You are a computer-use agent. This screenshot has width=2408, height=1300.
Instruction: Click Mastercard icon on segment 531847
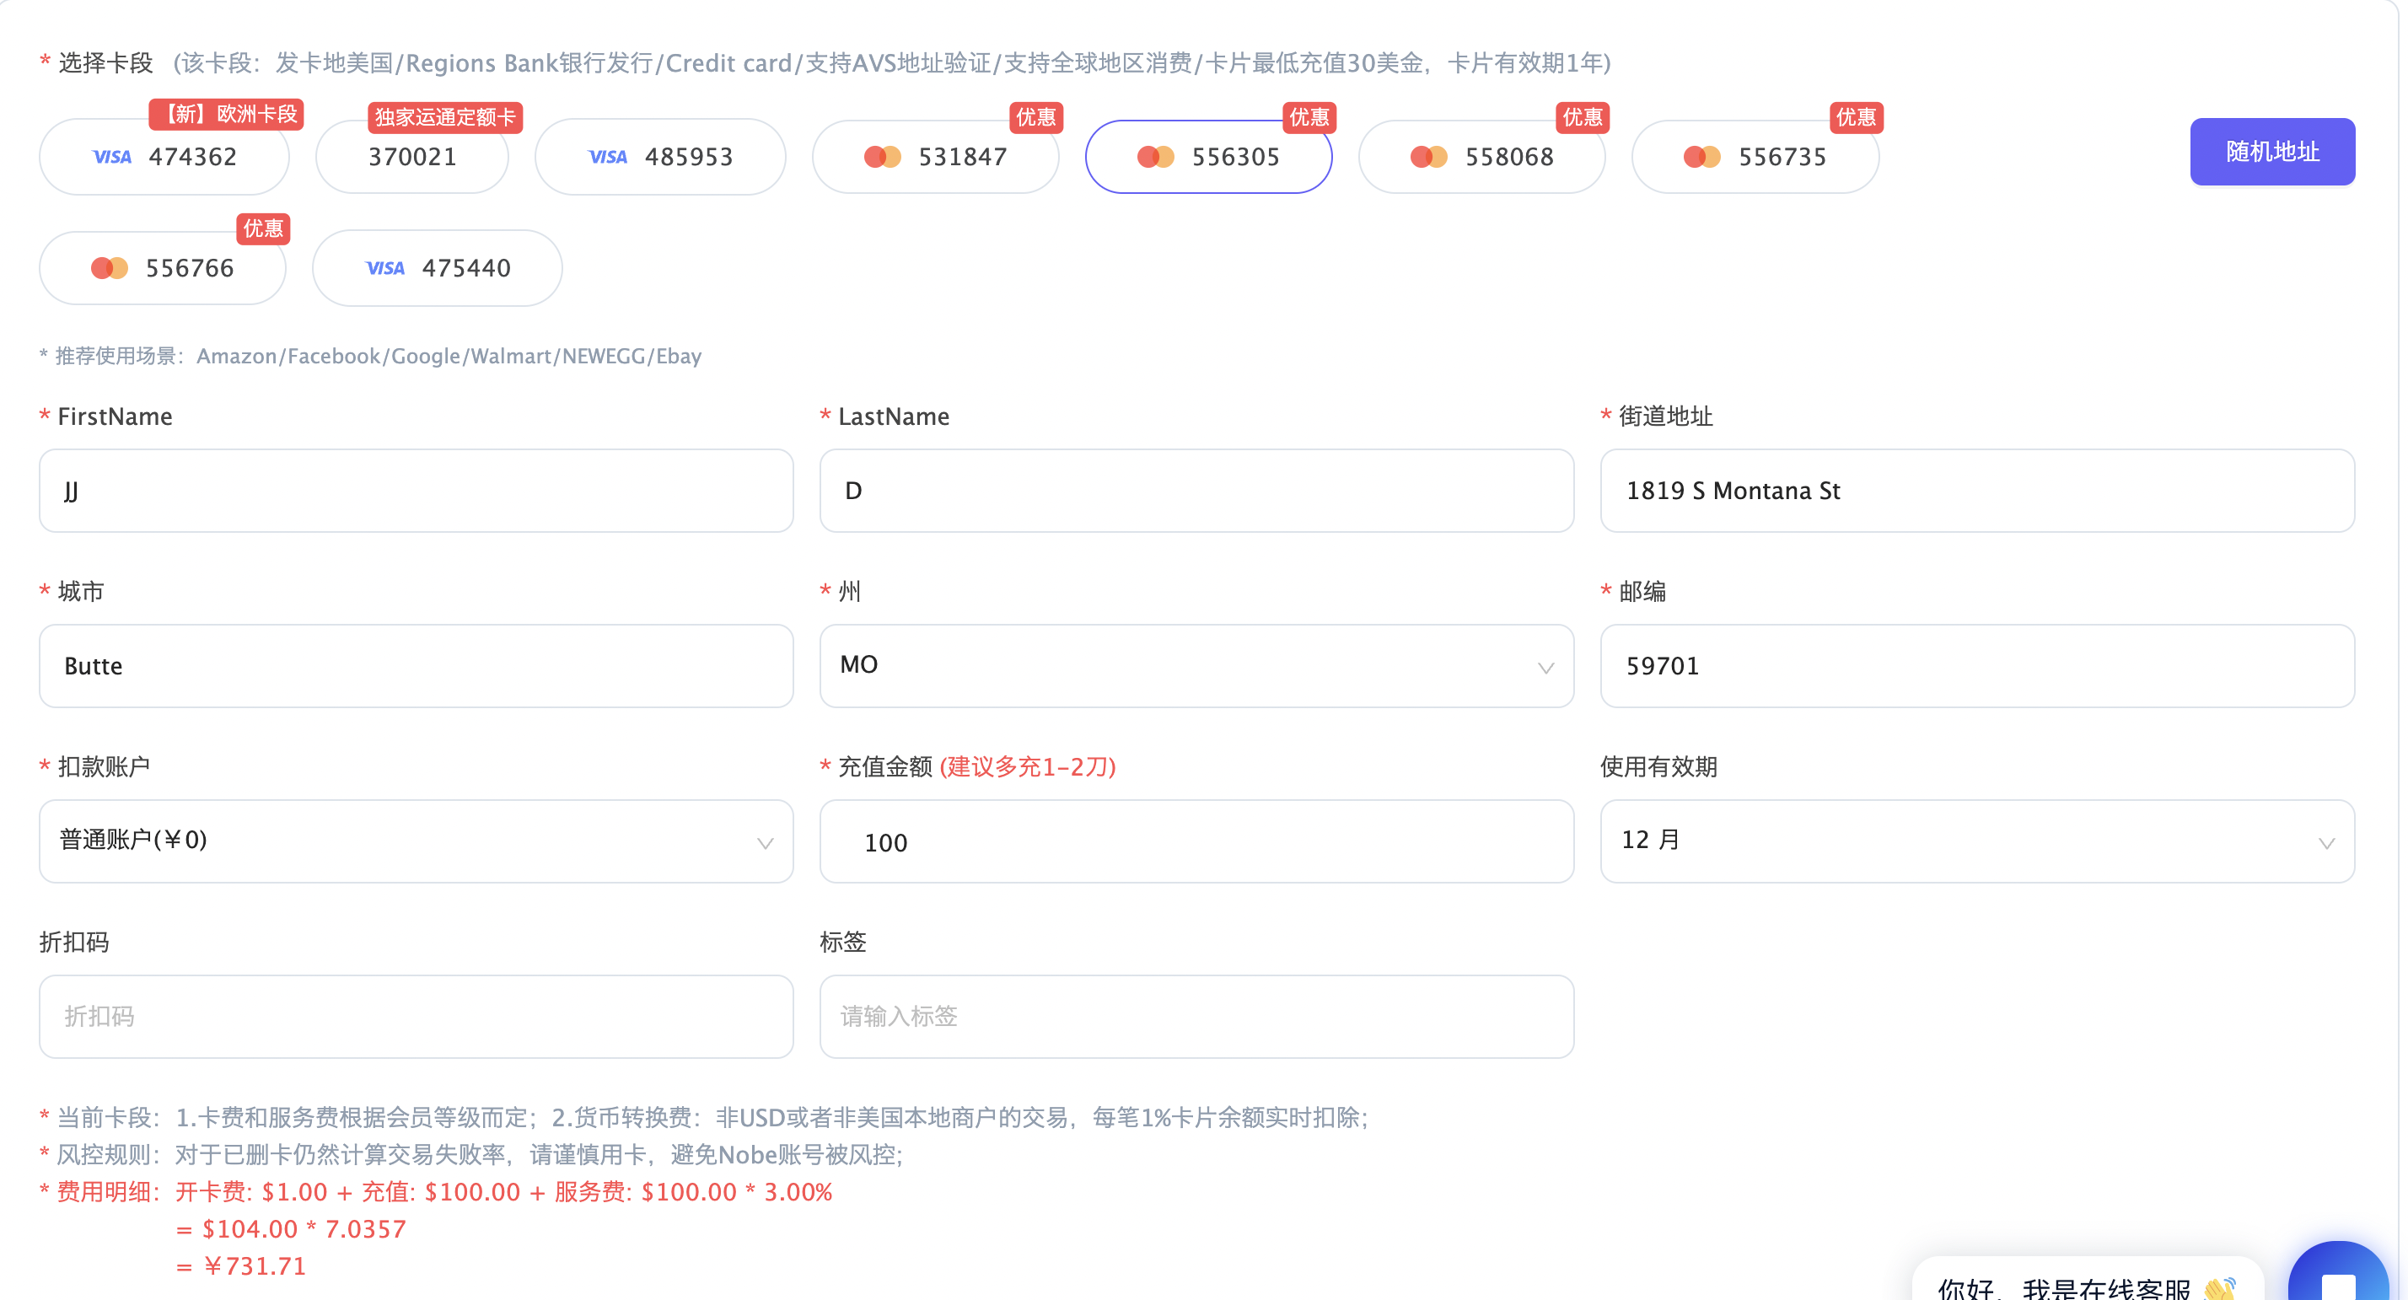(x=882, y=157)
